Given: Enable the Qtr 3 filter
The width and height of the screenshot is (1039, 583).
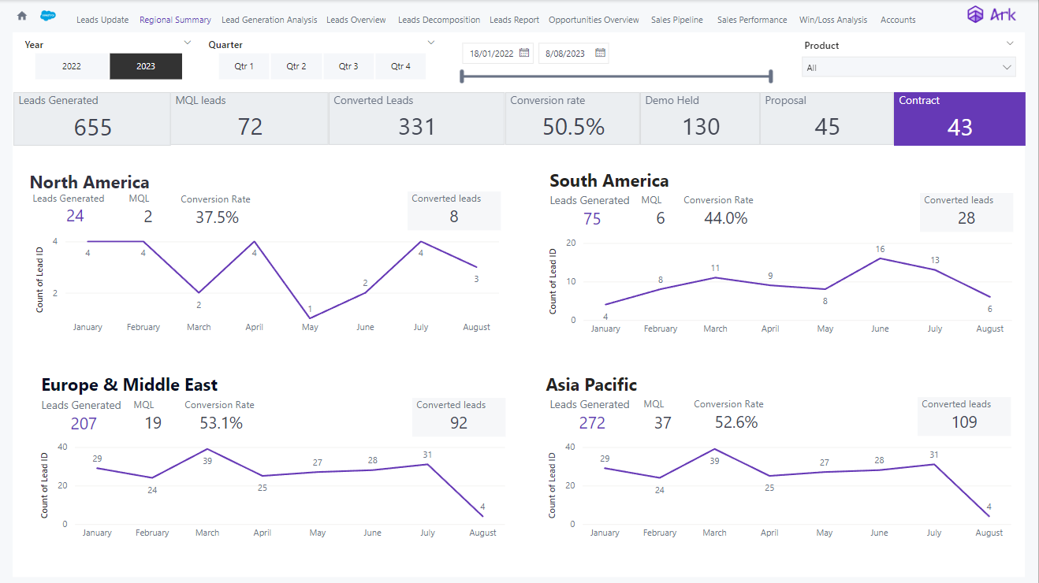Looking at the screenshot, I should click(348, 66).
